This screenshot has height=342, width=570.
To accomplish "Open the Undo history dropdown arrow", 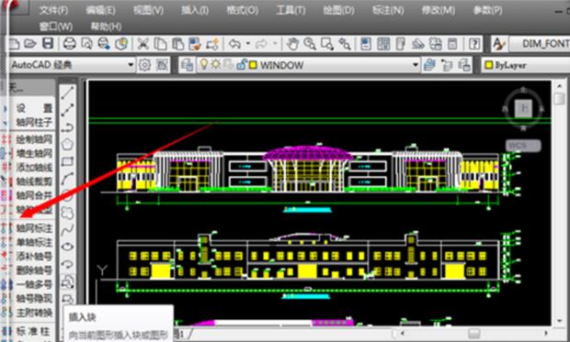I will coord(248,44).
